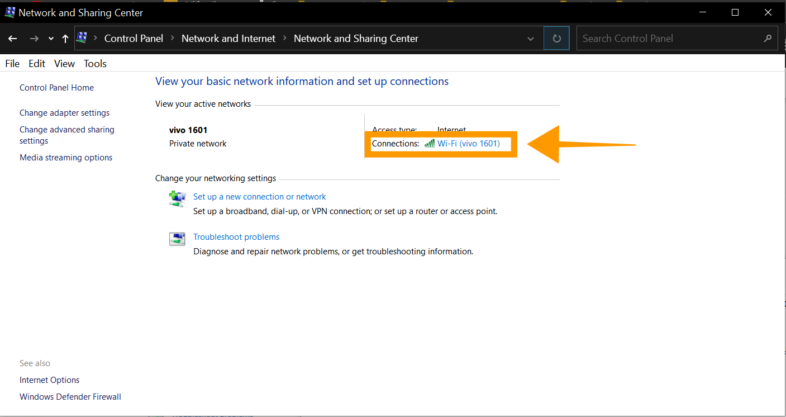Click the Control Panel icon in address bar
The width and height of the screenshot is (786, 417).
(82, 38)
